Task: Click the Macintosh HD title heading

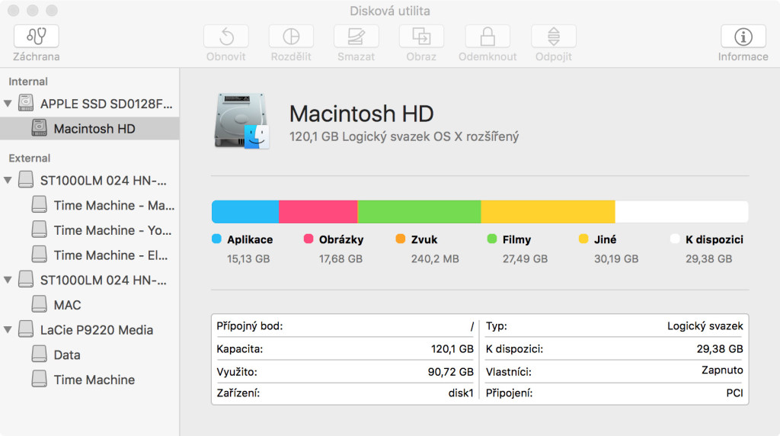Action: 362,114
